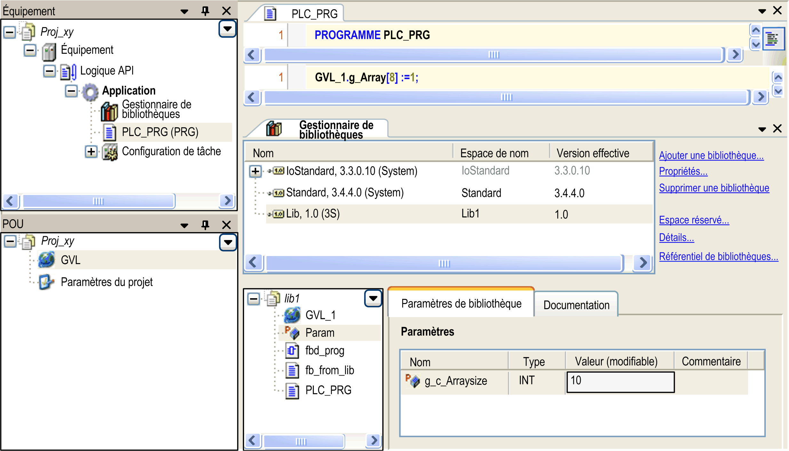Open Référentiel de bibliothèques link
The image size is (789, 451).
(x=718, y=256)
